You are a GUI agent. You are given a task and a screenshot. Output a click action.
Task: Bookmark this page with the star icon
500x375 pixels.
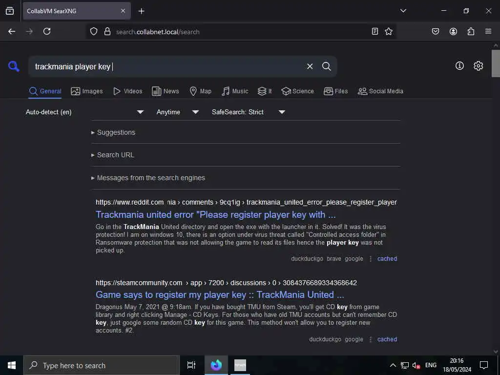pos(388,31)
